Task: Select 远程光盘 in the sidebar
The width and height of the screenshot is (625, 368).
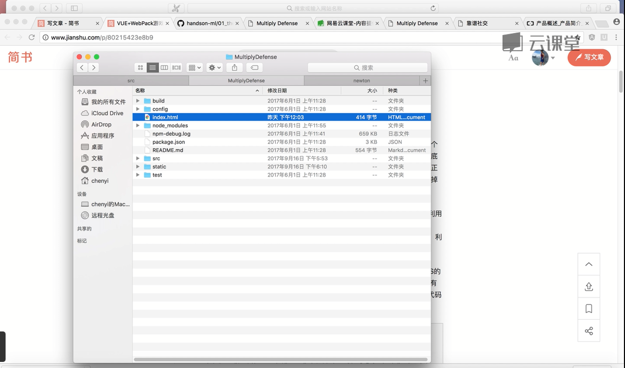Action: pyautogui.click(x=98, y=215)
